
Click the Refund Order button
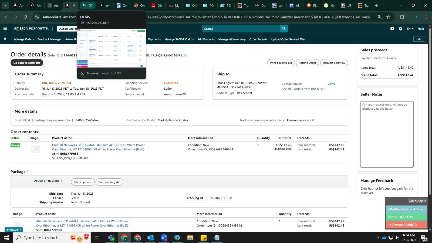(307, 63)
